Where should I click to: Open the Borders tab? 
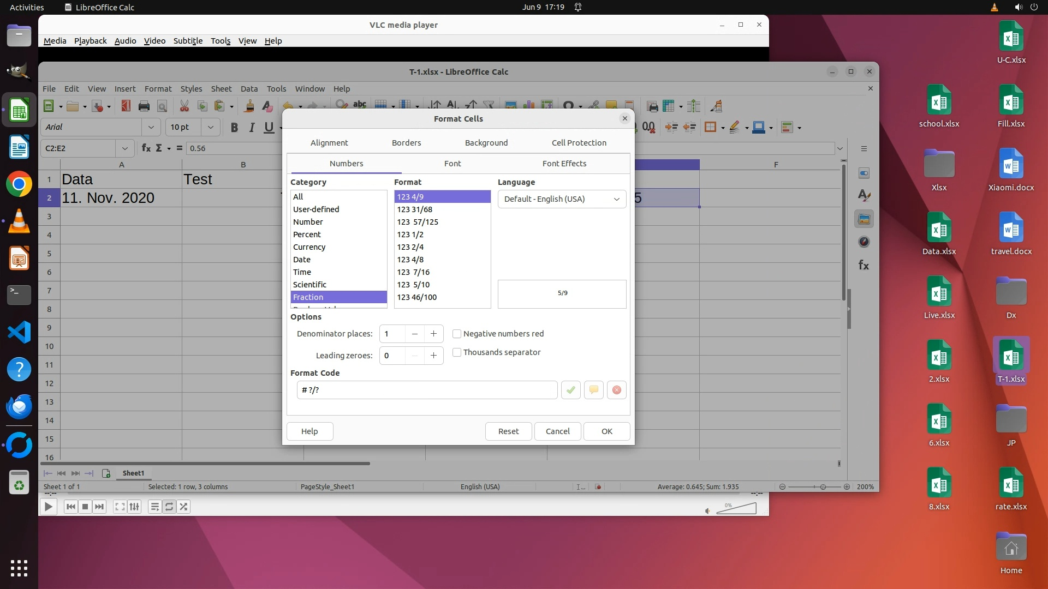pos(406,143)
